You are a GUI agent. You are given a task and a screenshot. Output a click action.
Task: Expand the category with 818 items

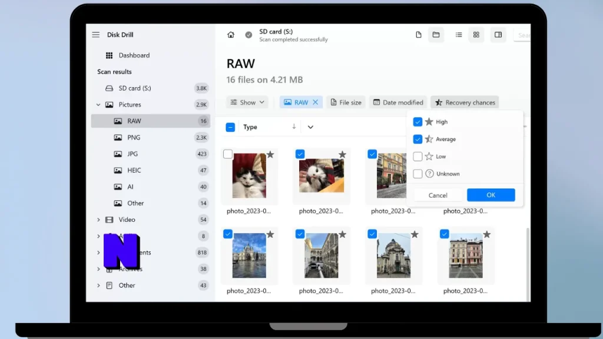(98, 252)
